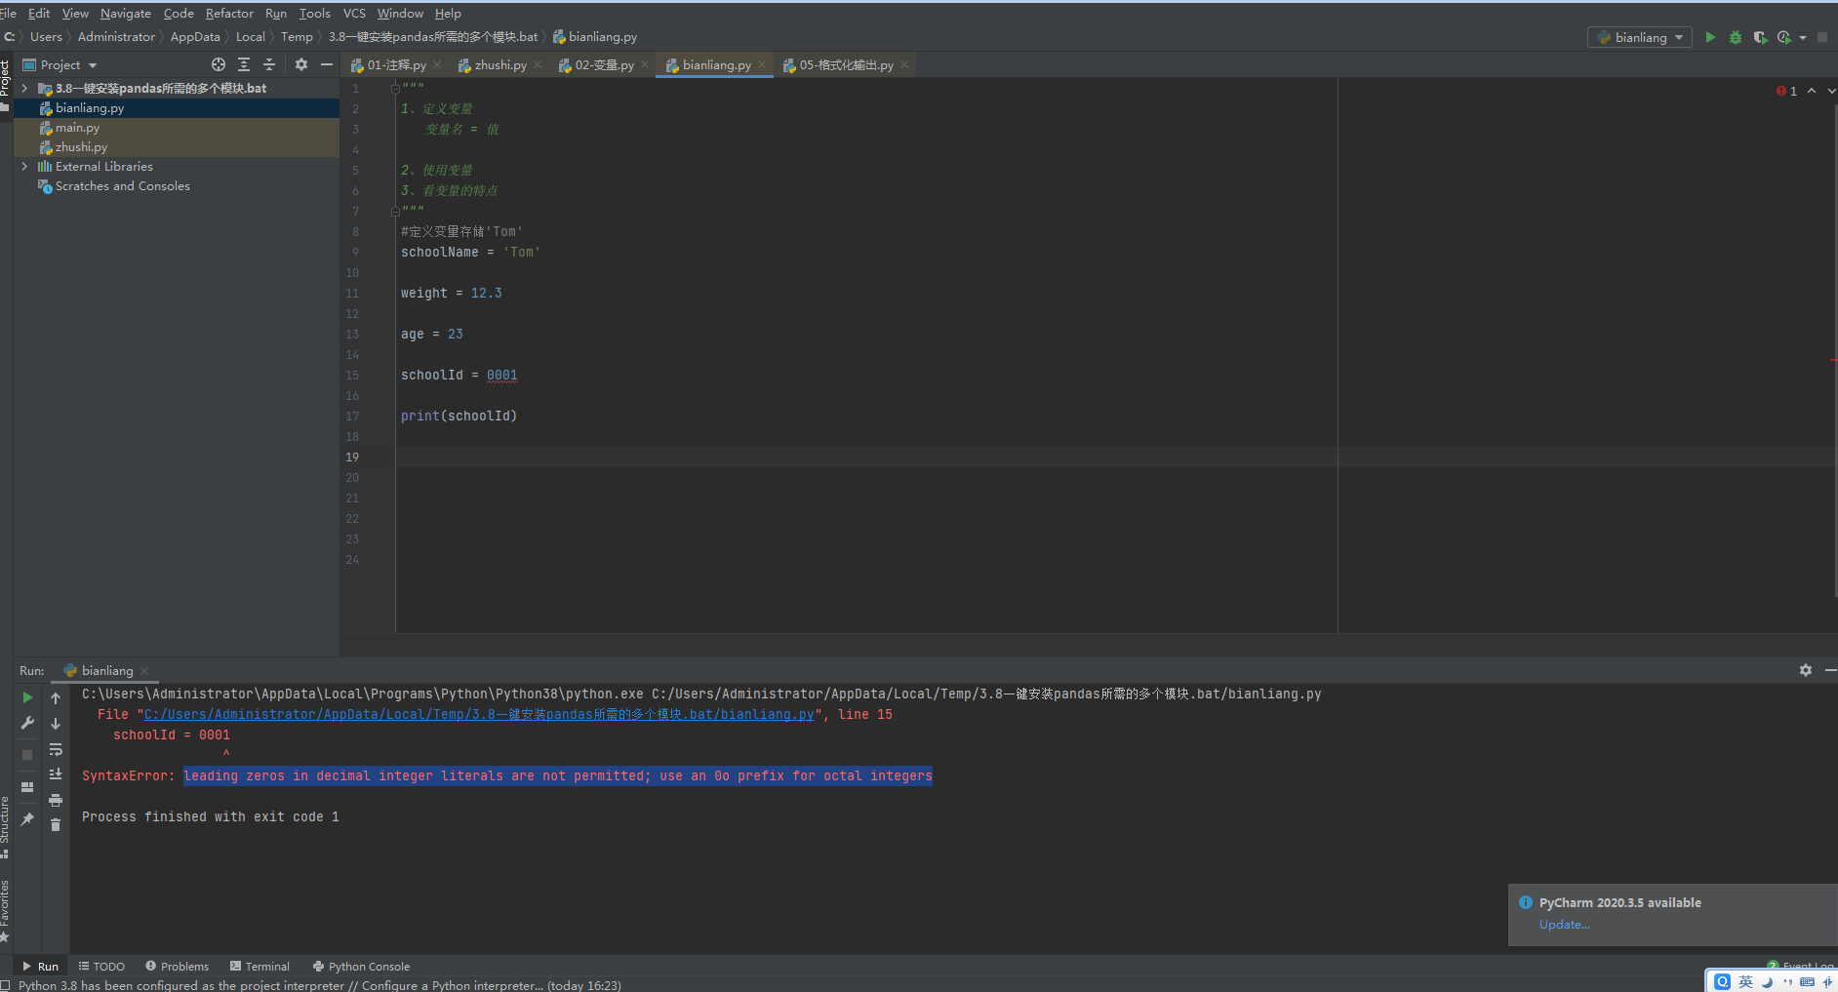Open the bianliang run configuration dropdown
The width and height of the screenshot is (1838, 992).
(1640, 37)
